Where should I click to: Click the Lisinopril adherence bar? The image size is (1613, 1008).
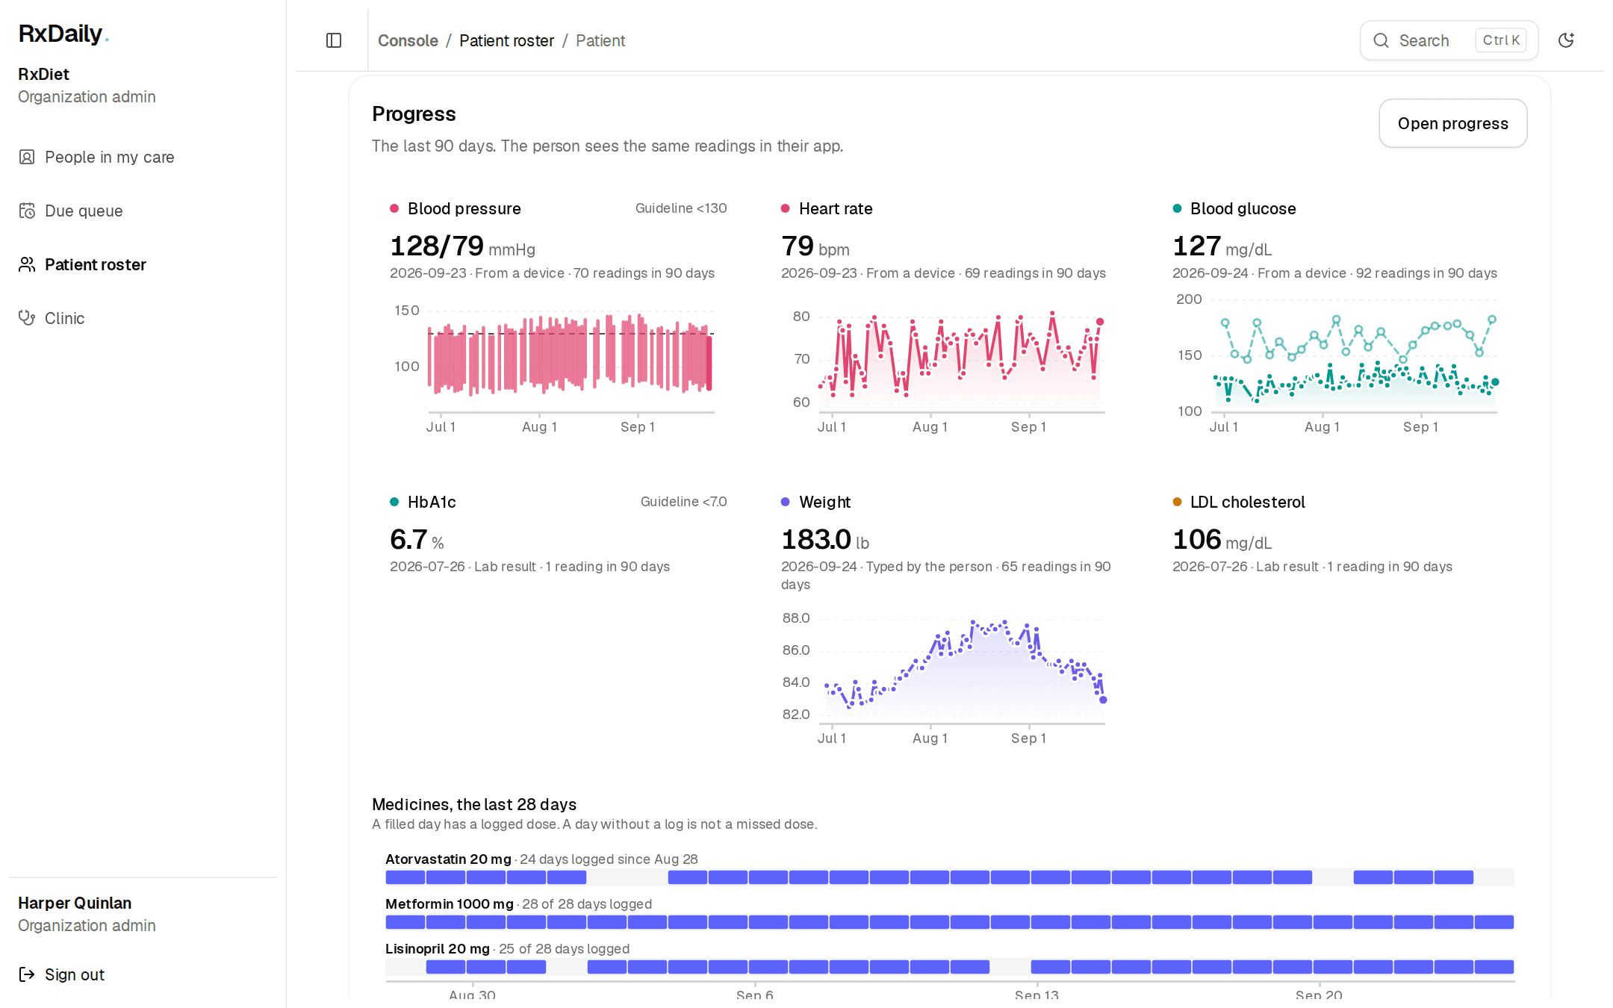click(x=950, y=967)
